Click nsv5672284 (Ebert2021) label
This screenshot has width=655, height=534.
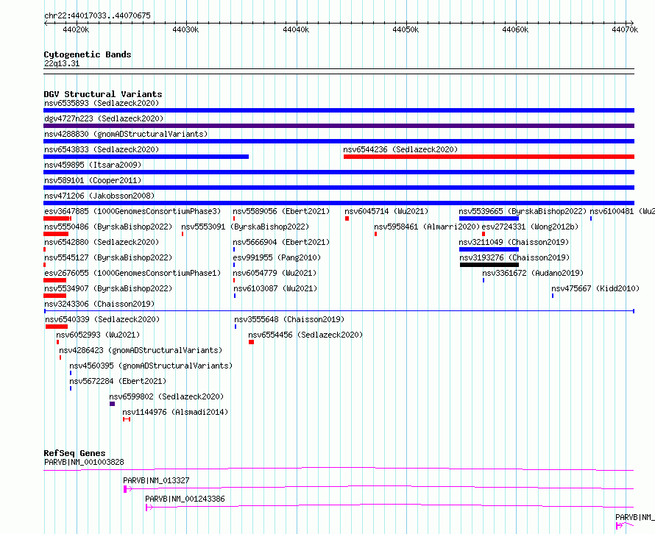coord(118,381)
